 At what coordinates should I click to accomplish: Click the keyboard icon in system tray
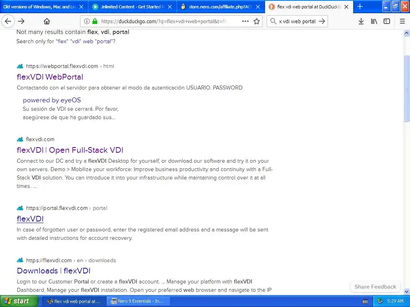coord(365,301)
